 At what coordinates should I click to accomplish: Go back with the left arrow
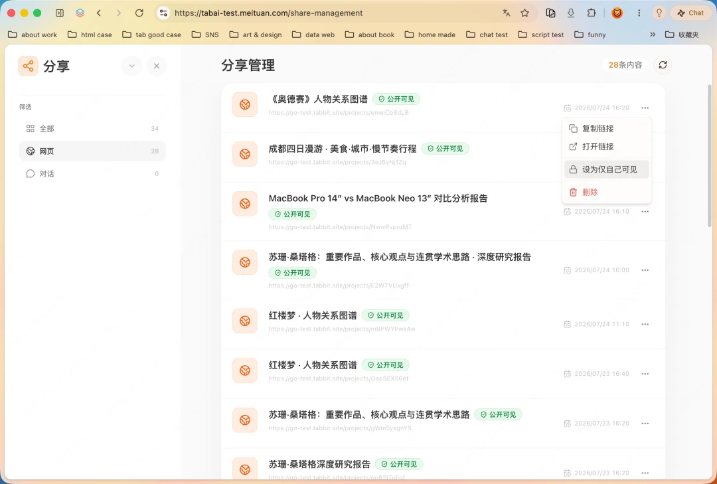pos(99,13)
